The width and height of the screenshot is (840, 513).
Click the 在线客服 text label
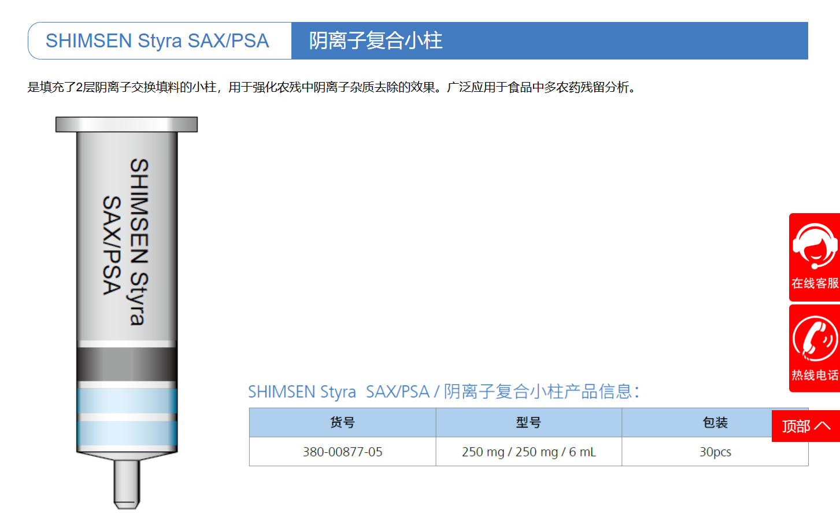point(815,283)
